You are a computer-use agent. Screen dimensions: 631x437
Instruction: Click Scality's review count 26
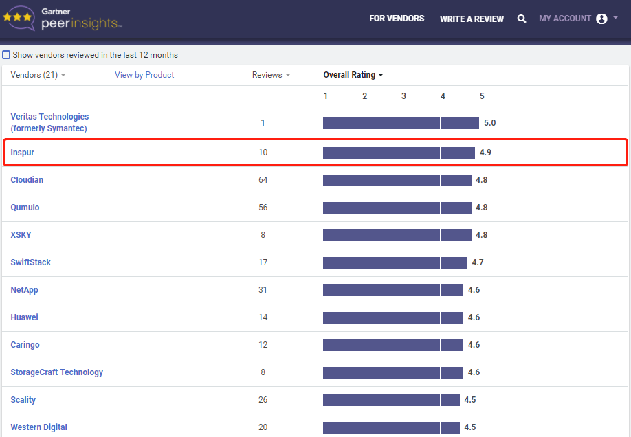(263, 400)
